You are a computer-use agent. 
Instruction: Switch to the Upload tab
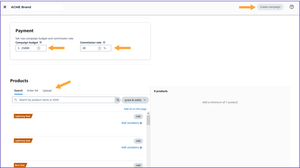point(47,90)
